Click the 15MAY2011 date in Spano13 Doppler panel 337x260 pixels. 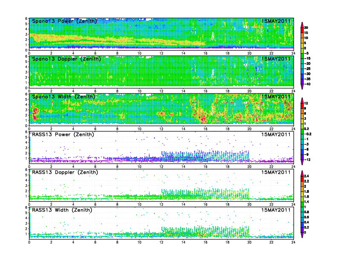click(276, 59)
